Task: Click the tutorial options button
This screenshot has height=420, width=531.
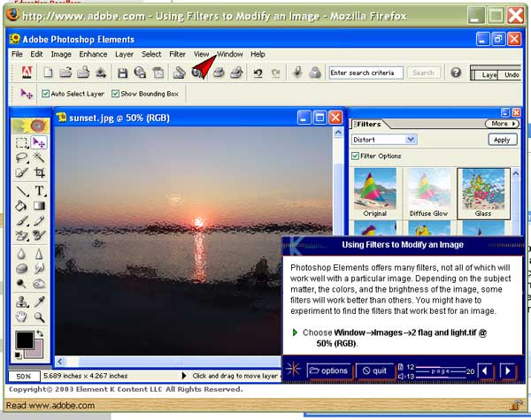Action: point(328,371)
